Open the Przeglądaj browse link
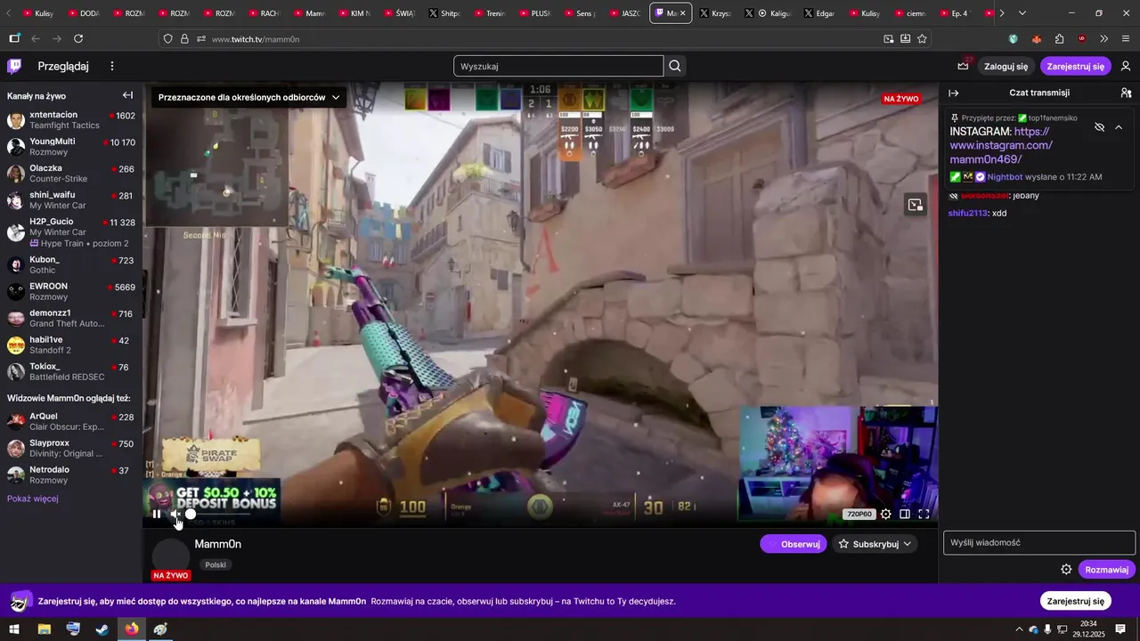The image size is (1140, 641). tap(63, 66)
